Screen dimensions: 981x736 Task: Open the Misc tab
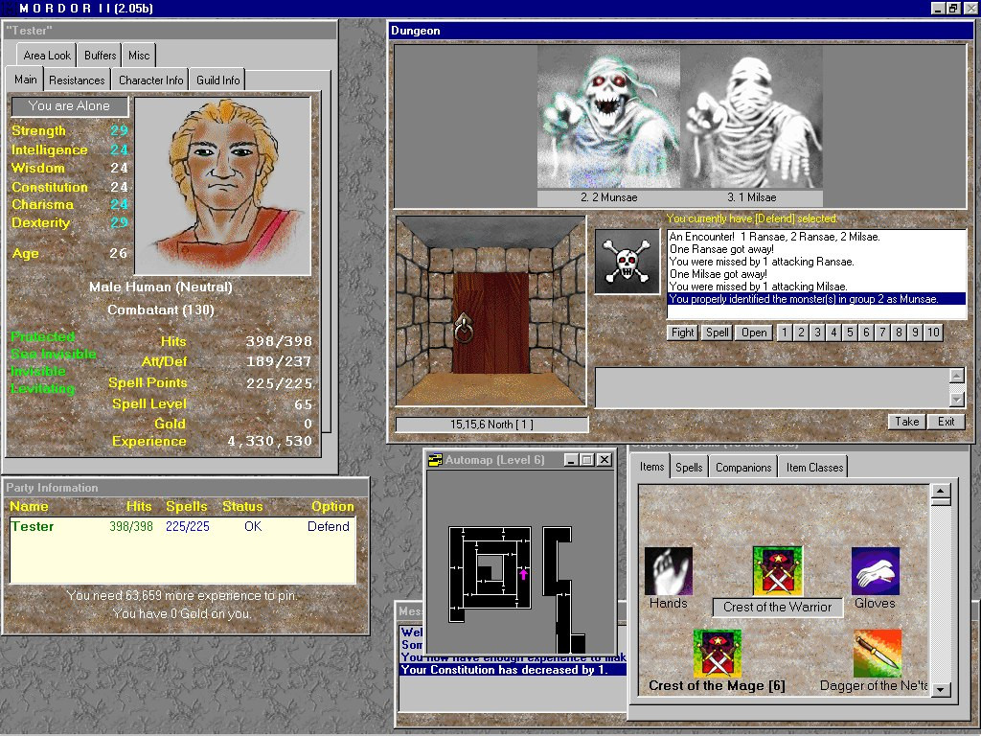(x=139, y=55)
